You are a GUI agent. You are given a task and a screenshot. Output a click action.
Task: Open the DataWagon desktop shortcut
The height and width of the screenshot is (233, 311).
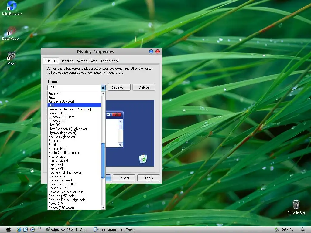coord(12,33)
